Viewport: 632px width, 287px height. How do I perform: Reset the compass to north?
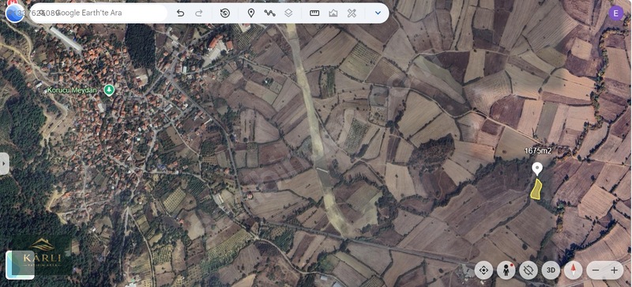[574, 270]
